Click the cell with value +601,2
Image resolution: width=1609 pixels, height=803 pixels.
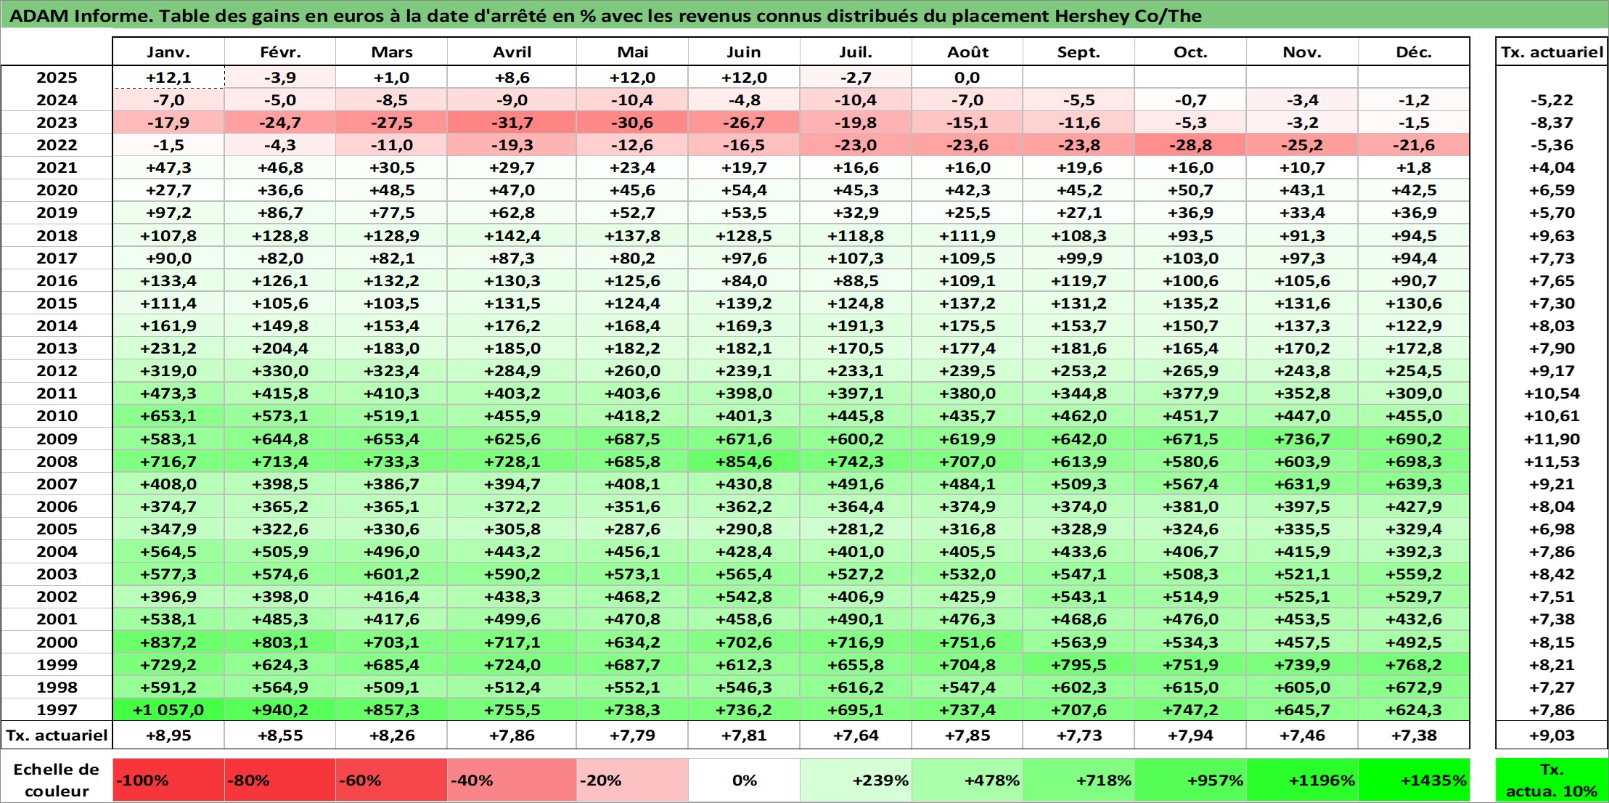click(391, 574)
